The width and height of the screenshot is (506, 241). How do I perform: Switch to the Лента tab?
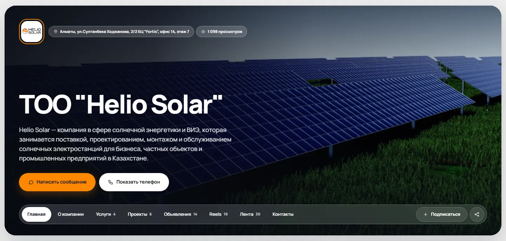click(x=250, y=214)
